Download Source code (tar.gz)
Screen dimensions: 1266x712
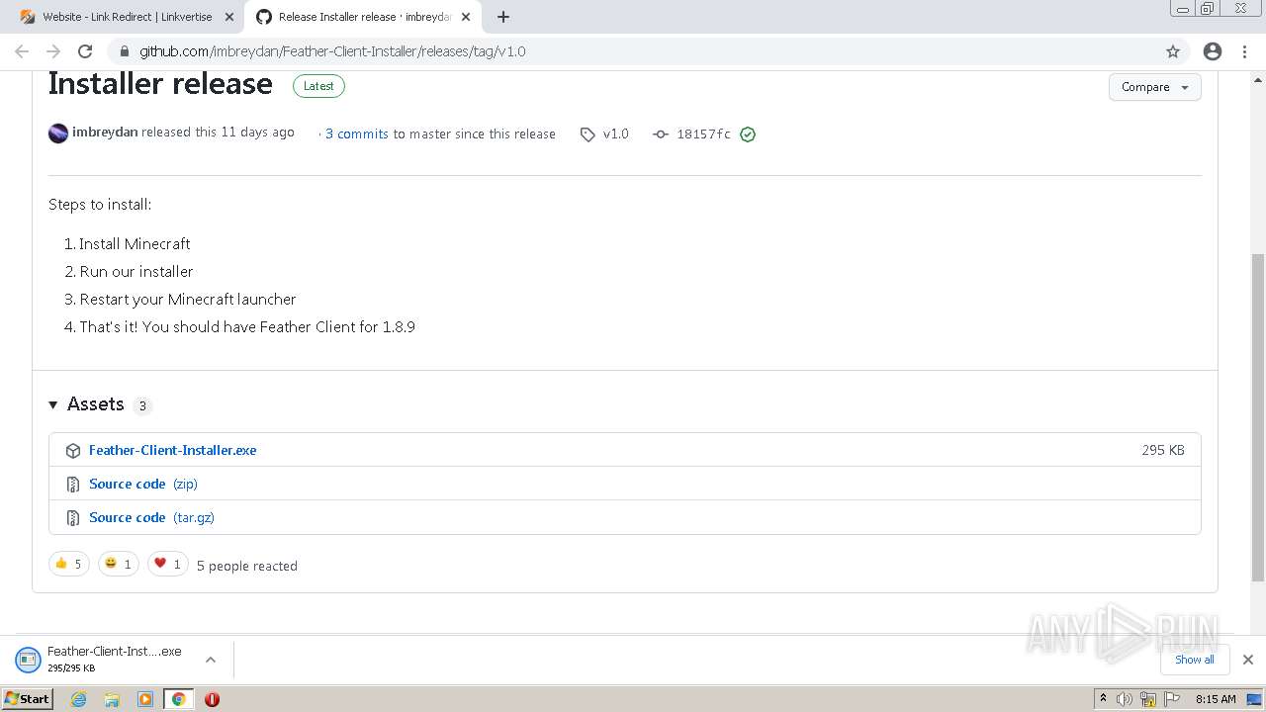click(x=151, y=517)
